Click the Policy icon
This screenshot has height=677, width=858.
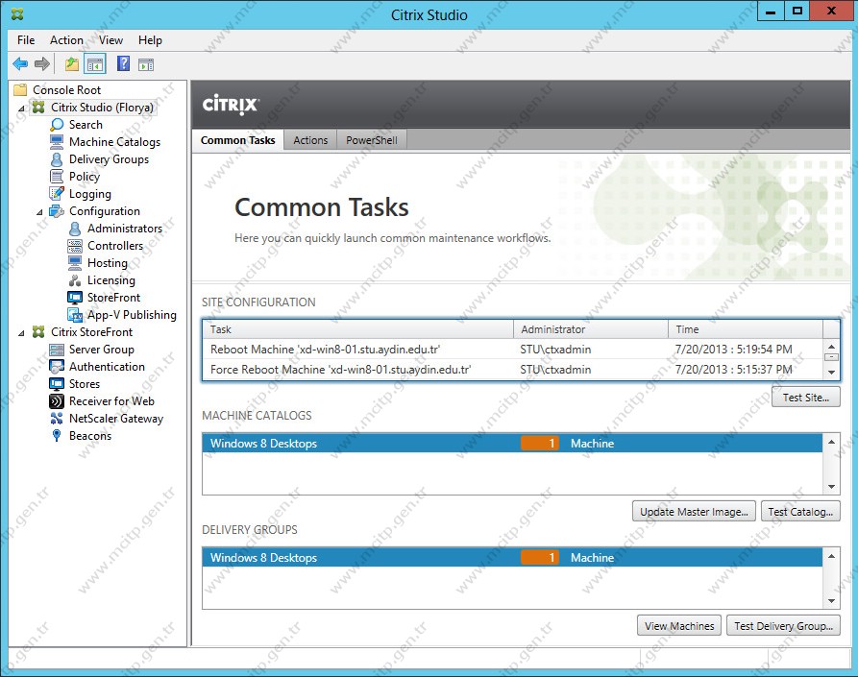[57, 176]
